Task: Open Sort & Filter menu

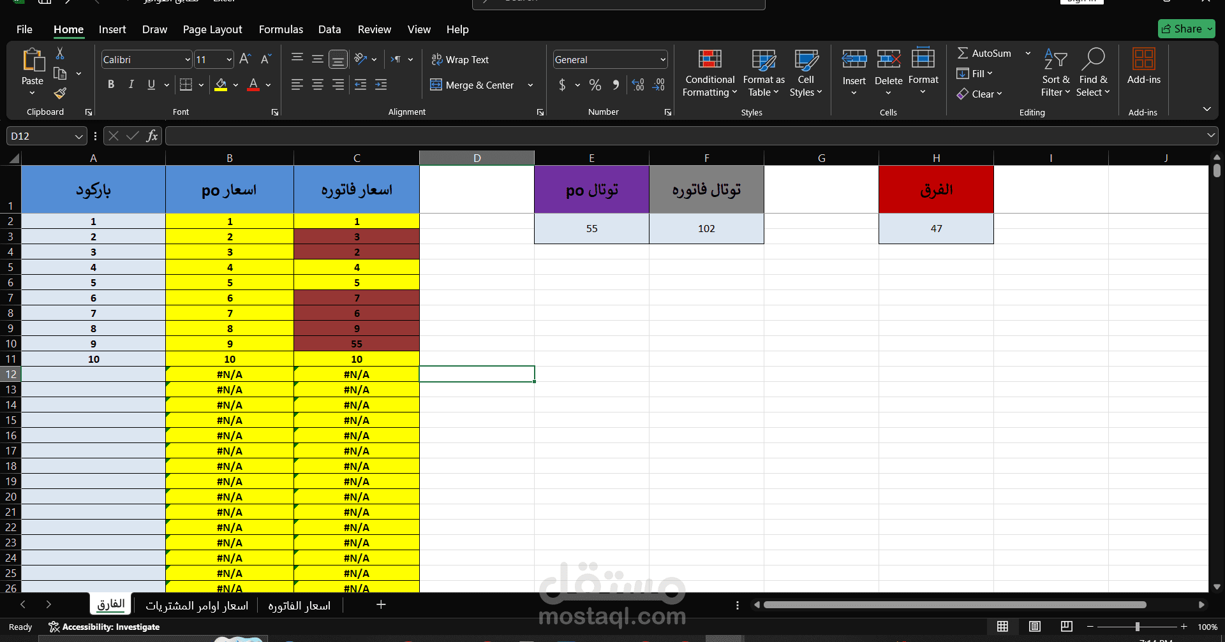Action: [1056, 73]
